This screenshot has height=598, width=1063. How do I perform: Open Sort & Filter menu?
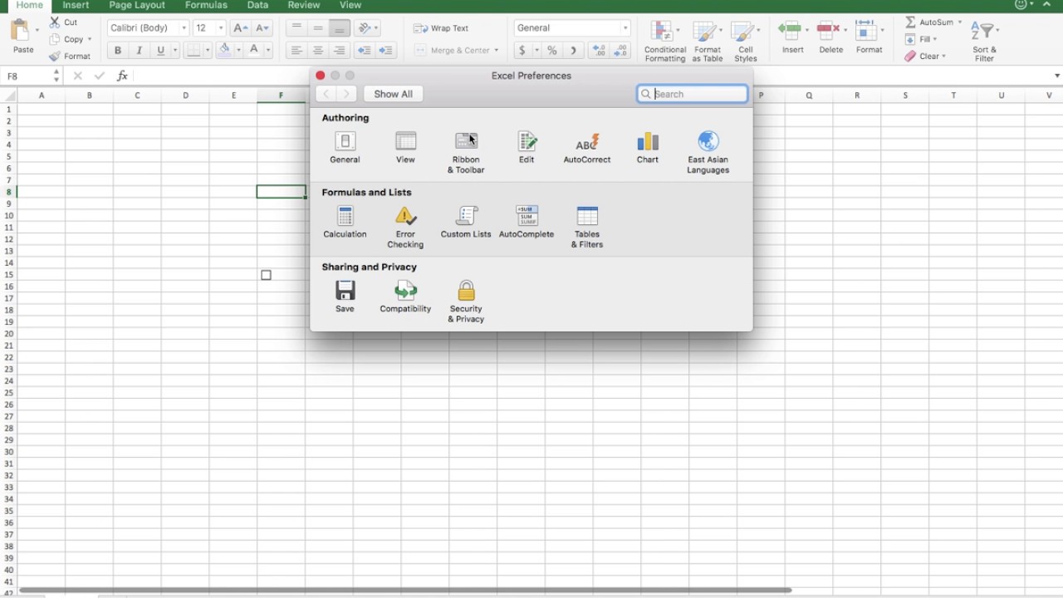[x=984, y=42]
